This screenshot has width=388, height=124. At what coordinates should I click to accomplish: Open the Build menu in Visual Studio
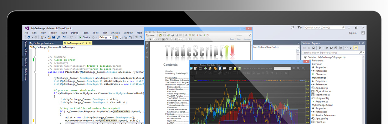click(64, 33)
